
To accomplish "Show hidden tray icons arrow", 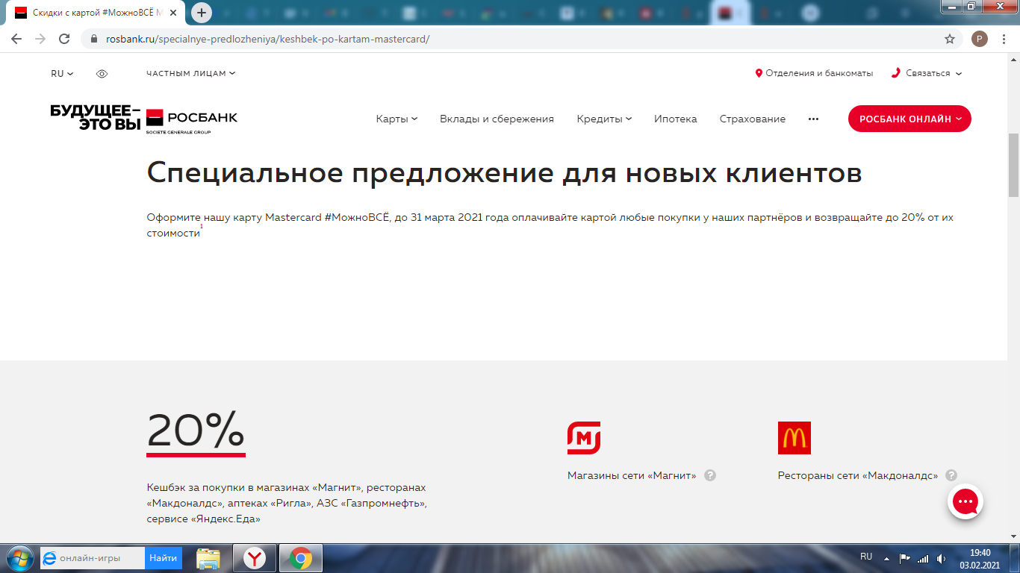I will [887, 558].
